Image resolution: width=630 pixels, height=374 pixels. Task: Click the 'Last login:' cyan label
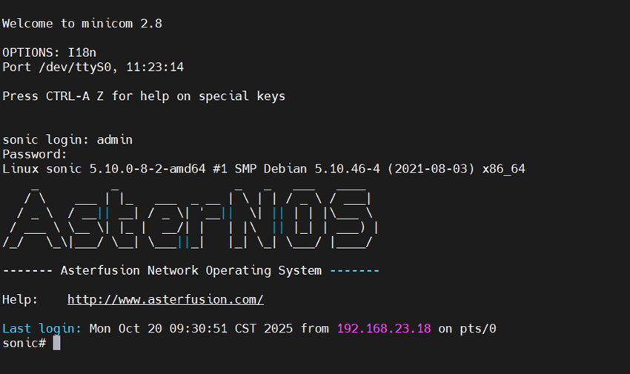coord(42,329)
